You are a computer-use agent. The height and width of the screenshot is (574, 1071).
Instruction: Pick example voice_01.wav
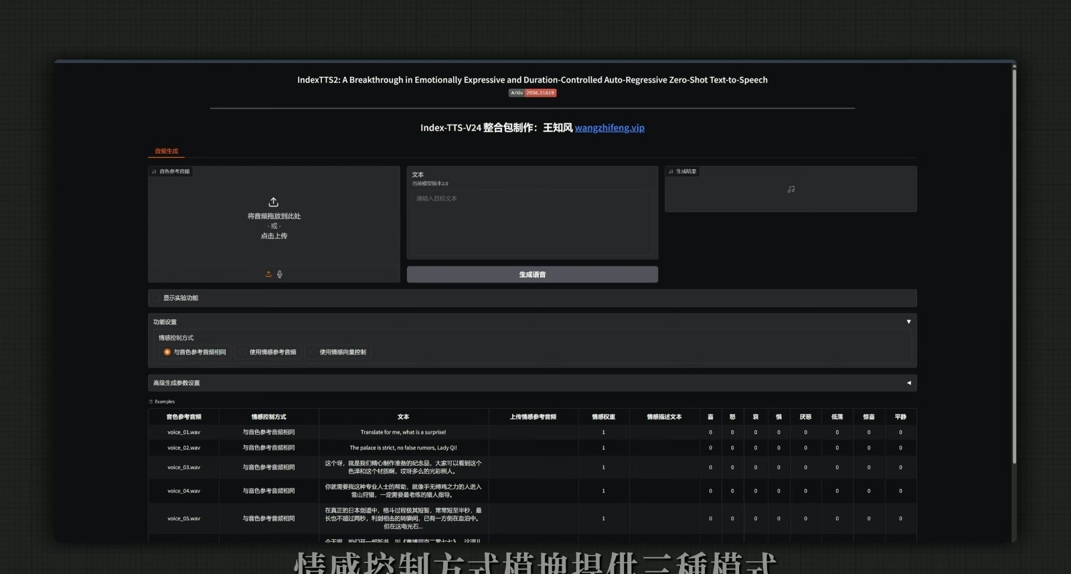(x=183, y=432)
